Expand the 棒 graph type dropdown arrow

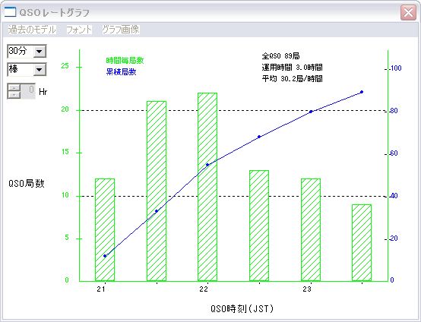pyautogui.click(x=40, y=70)
